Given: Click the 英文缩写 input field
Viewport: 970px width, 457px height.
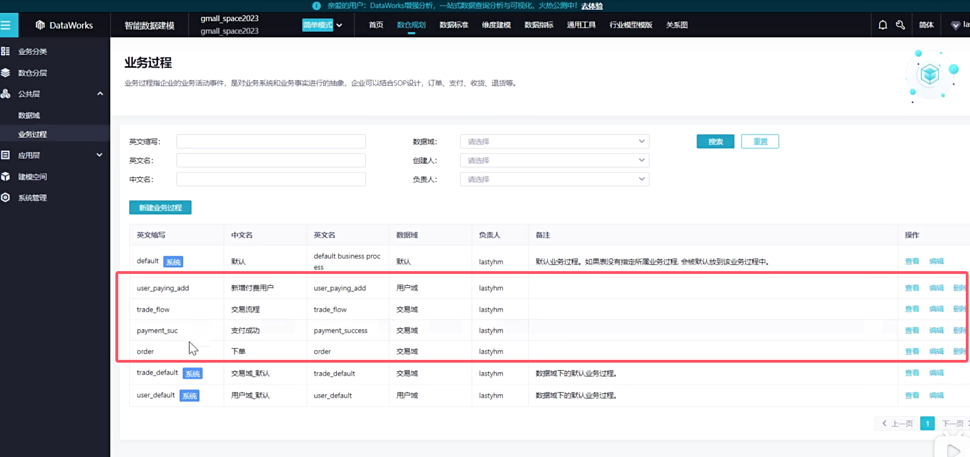Looking at the screenshot, I should coord(271,142).
